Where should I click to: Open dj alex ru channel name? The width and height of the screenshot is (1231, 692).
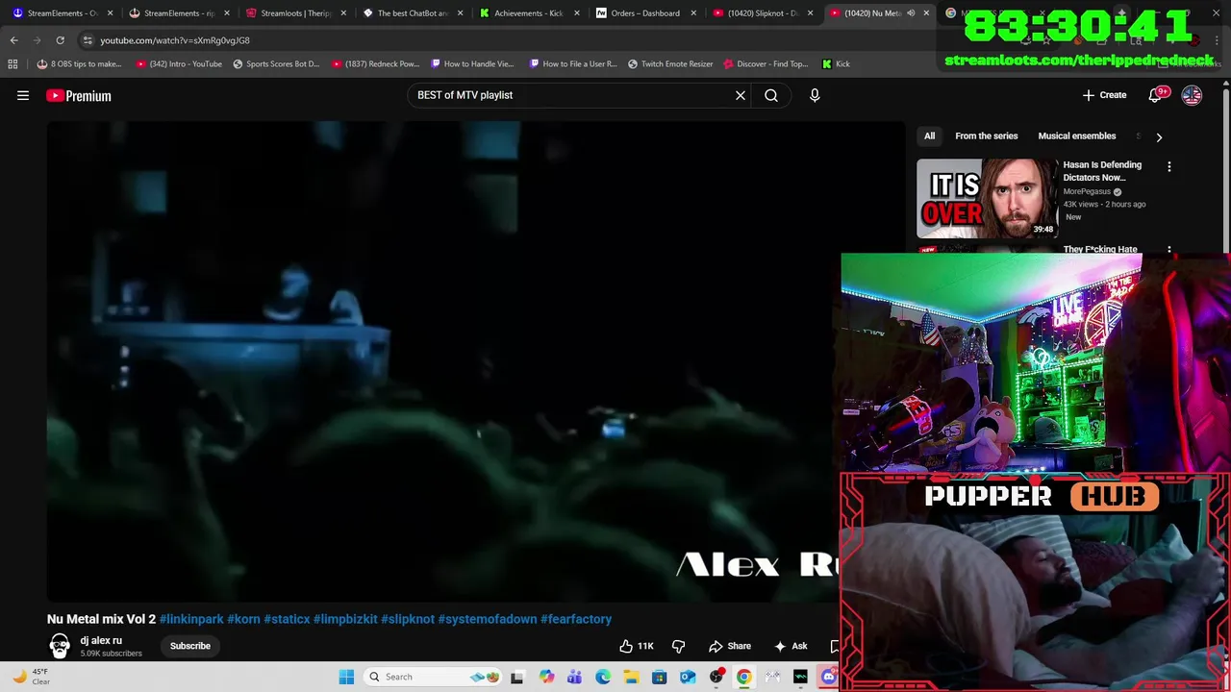(101, 640)
